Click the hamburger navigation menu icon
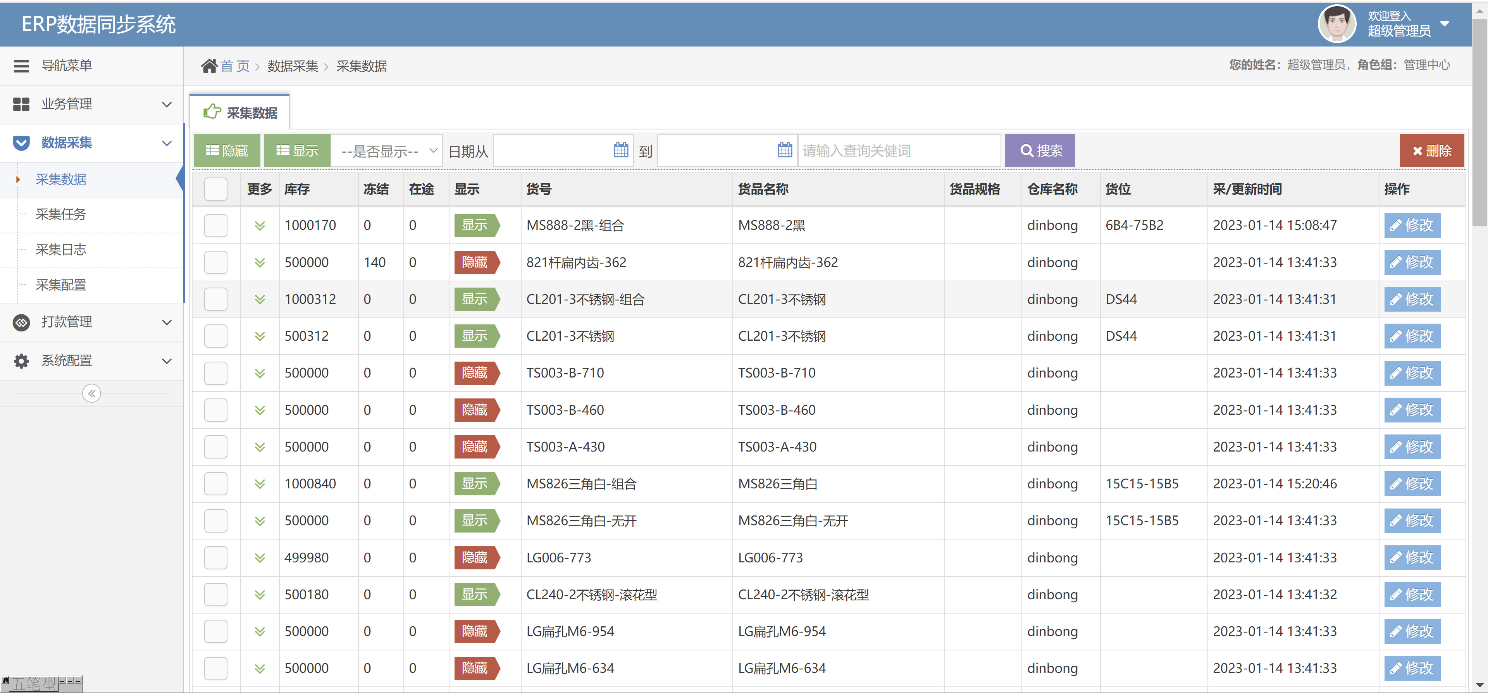The height and width of the screenshot is (693, 1488). (x=21, y=66)
